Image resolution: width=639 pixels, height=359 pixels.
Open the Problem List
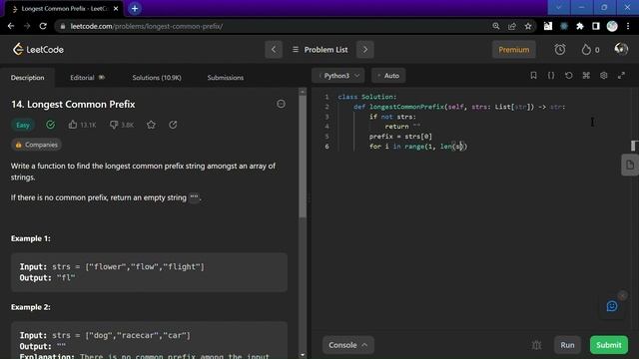(319, 50)
